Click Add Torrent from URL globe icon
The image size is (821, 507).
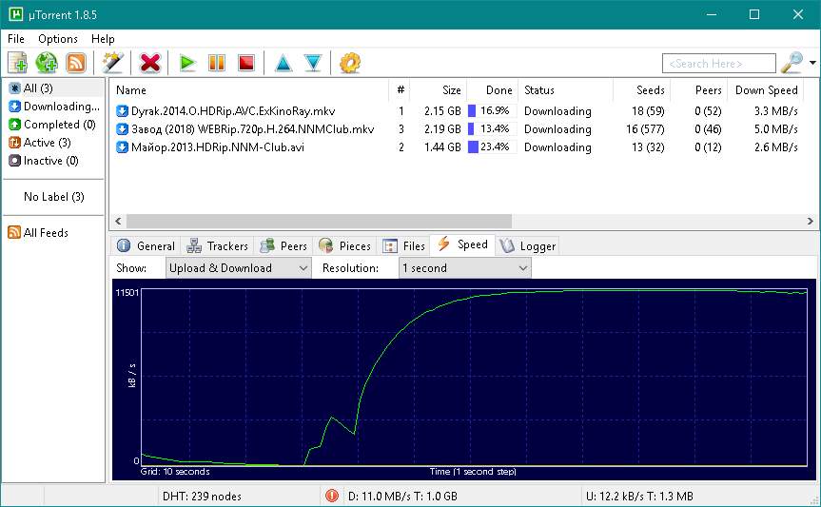pyautogui.click(x=47, y=63)
